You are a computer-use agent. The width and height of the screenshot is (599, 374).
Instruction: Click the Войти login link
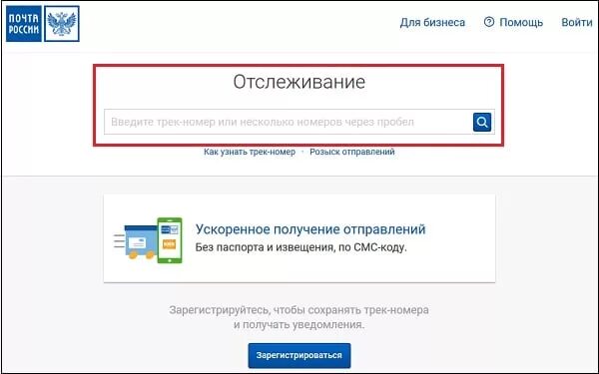coord(577,22)
